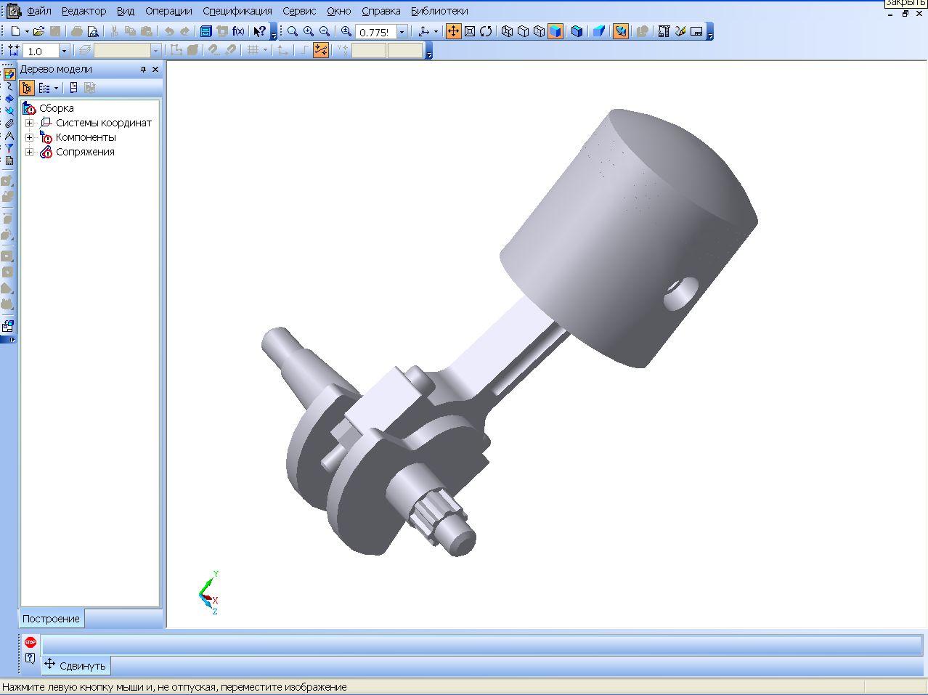Click the print preview icon
The image size is (928, 695).
click(93, 31)
